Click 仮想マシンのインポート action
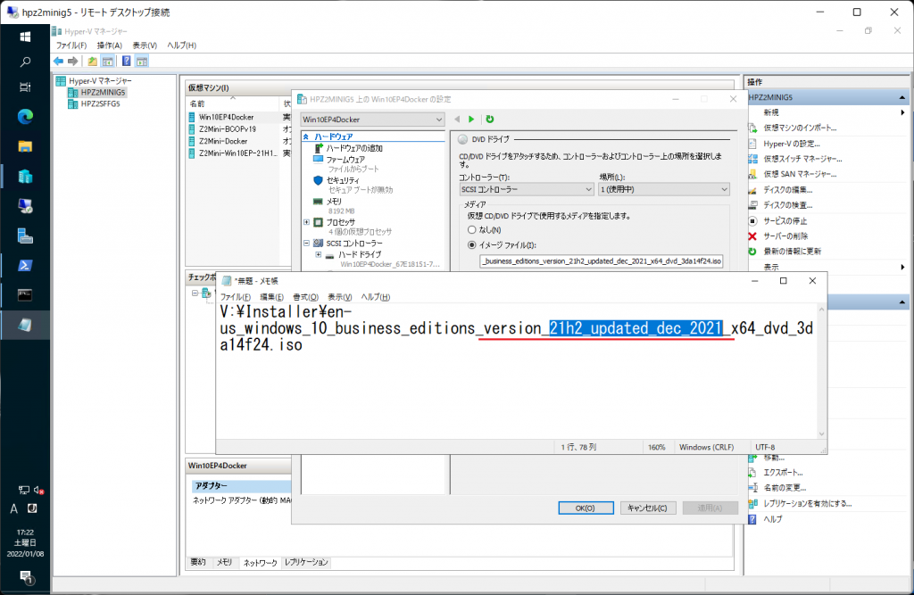Image resolution: width=914 pixels, height=595 pixels. point(800,128)
